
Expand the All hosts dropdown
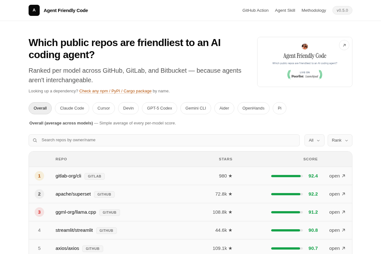(x=314, y=140)
